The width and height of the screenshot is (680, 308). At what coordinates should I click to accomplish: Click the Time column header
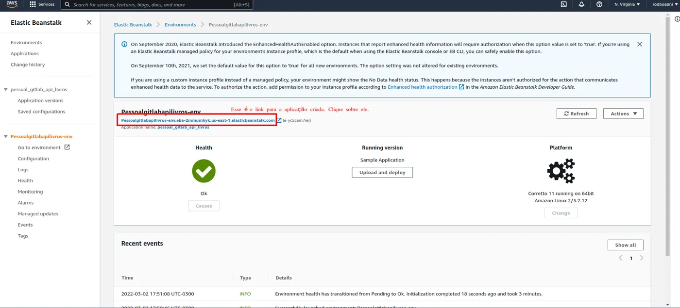point(127,278)
